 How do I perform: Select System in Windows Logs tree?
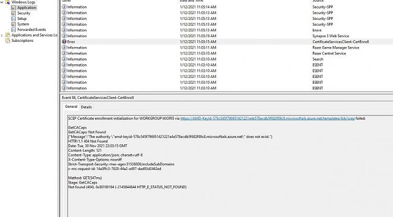pyautogui.click(x=23, y=24)
